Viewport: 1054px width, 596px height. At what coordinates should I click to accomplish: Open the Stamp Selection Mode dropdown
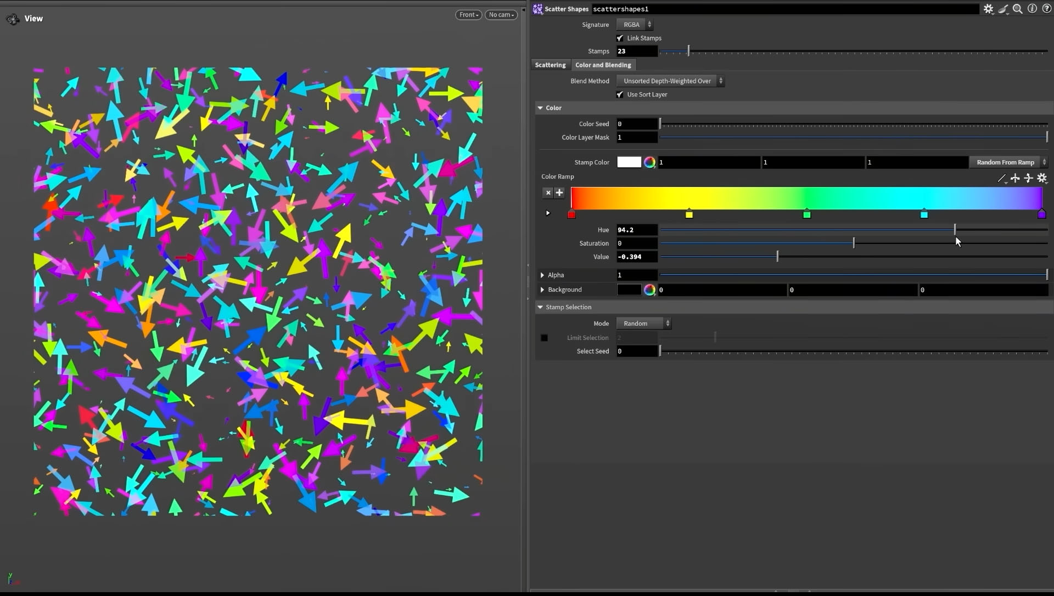pos(644,323)
